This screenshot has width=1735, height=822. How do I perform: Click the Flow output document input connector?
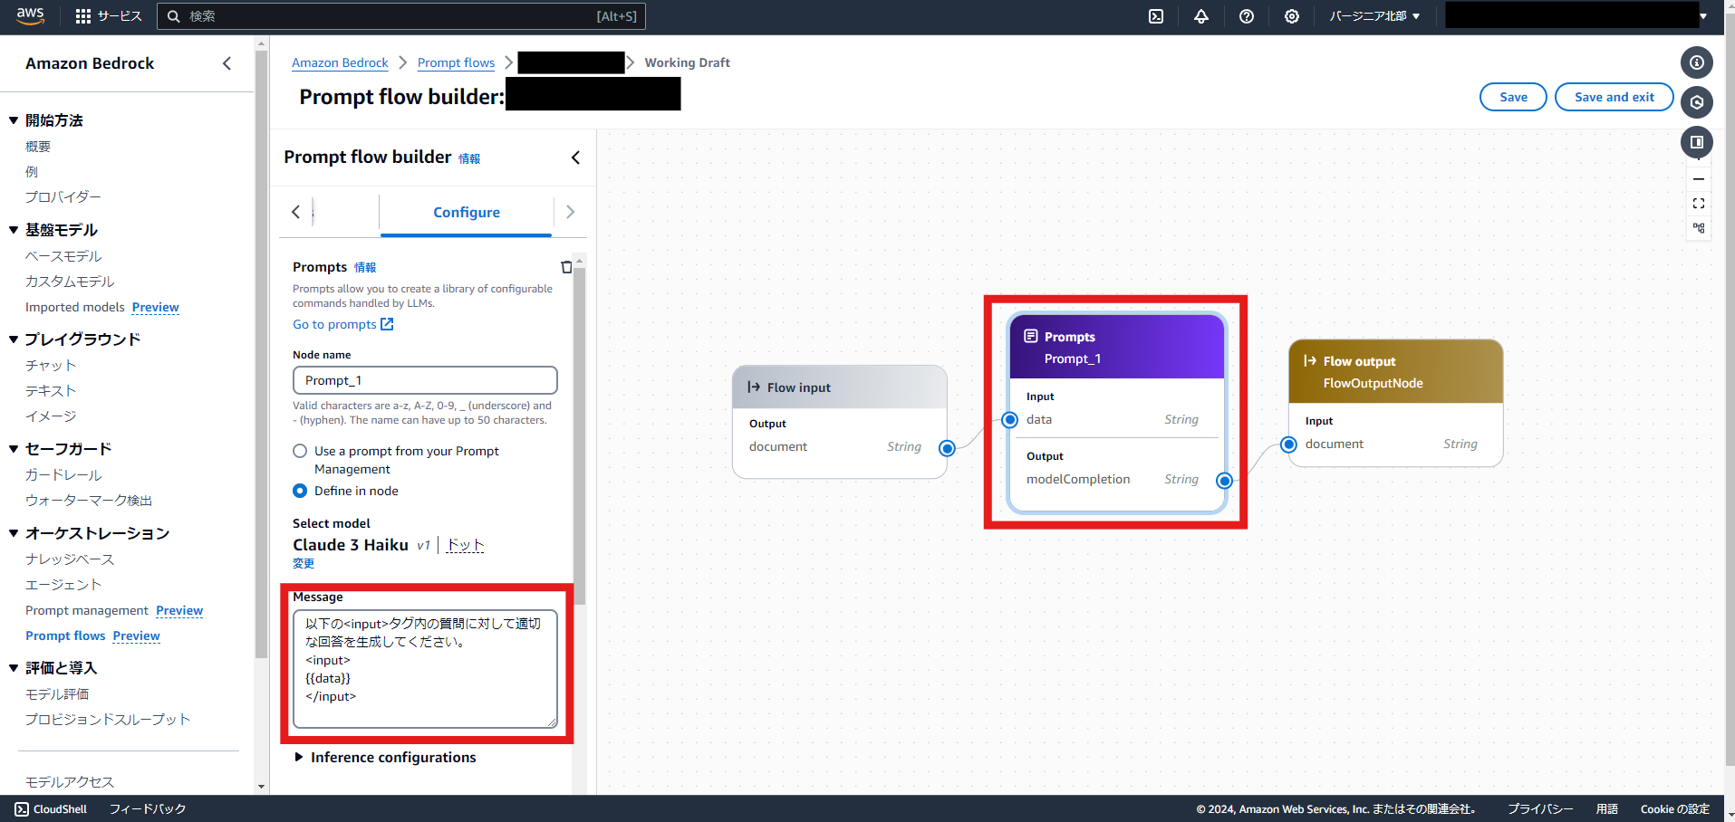1289,444
